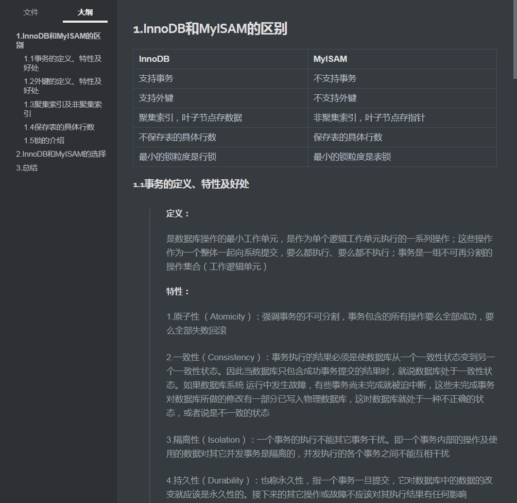Viewport: 517px width, 503px height.
Task: Click the vertical scrollbar thumb
Action: pyautogui.click(x=515, y=40)
